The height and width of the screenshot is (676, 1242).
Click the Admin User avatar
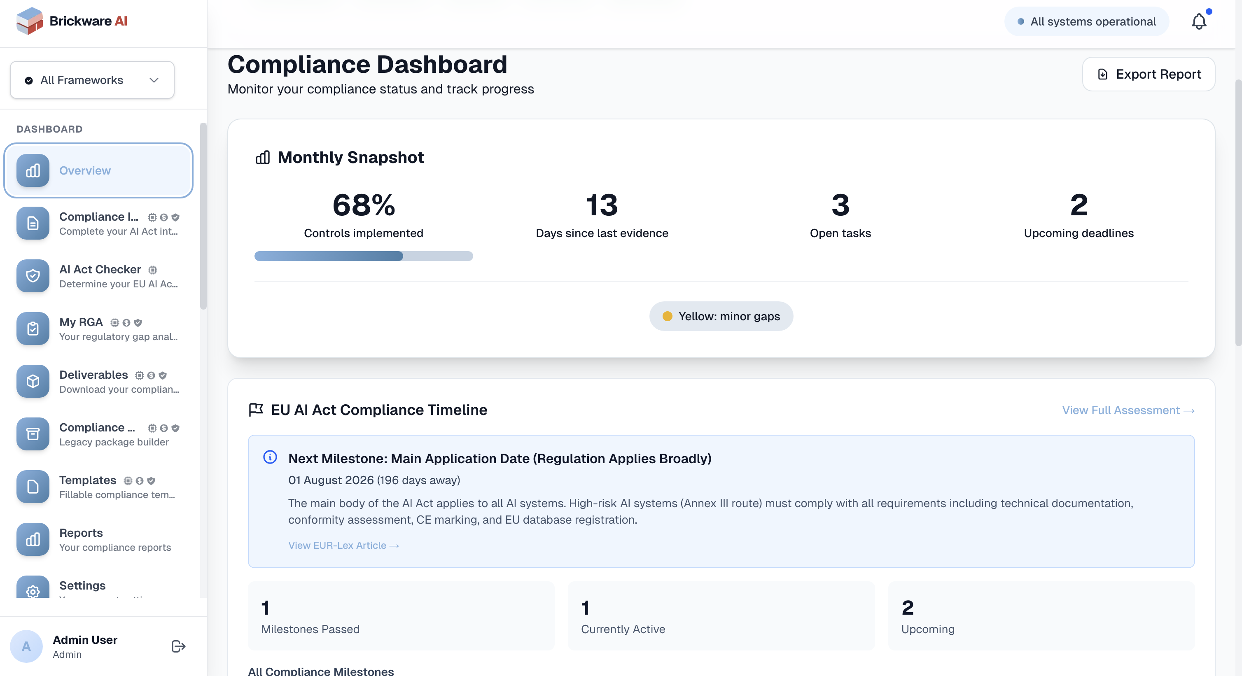tap(26, 646)
